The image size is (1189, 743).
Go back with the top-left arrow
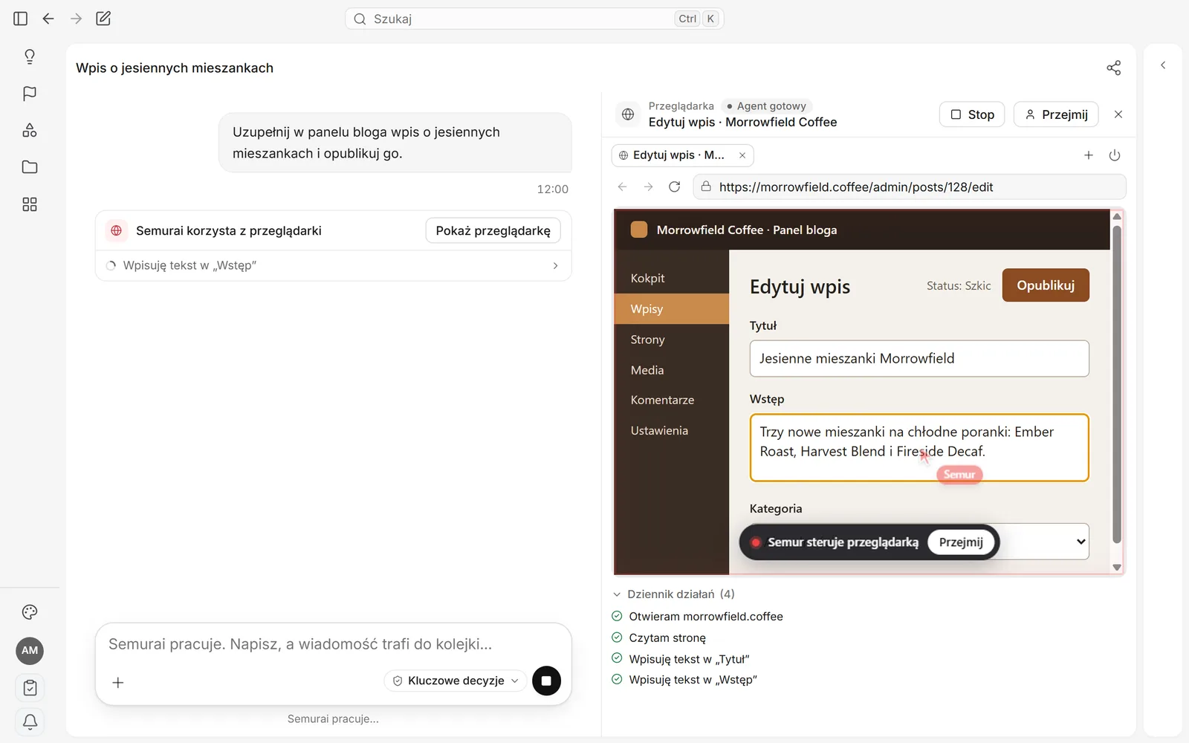(48, 19)
